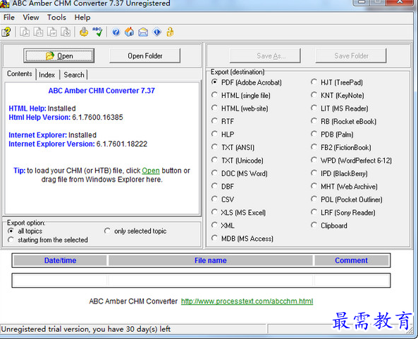Open the Tools menu
This screenshot has height=343, width=418.
(x=56, y=18)
